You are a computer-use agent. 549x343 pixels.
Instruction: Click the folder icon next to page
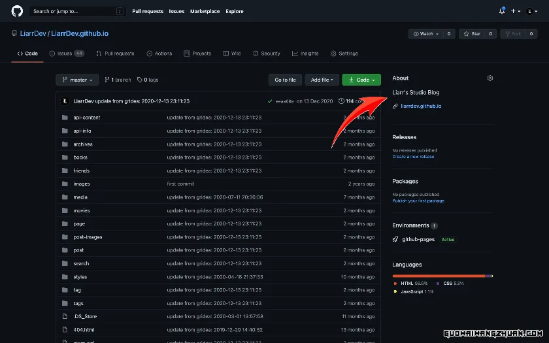pyautogui.click(x=65, y=223)
